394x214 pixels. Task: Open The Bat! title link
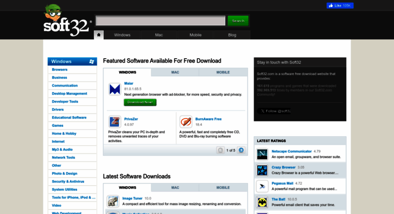(278, 199)
